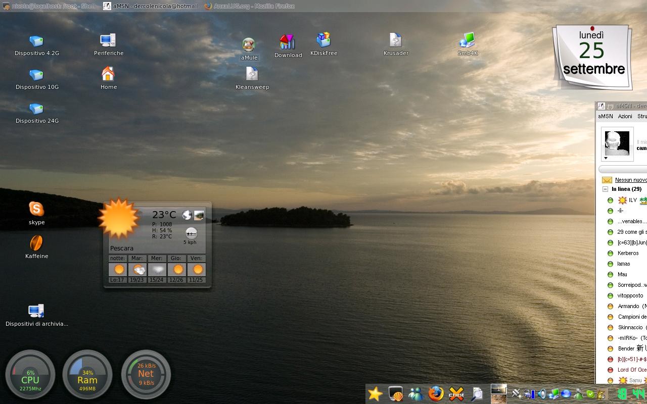Click the mail envelope icon in aMSN
647x404 pixels.
click(607, 180)
